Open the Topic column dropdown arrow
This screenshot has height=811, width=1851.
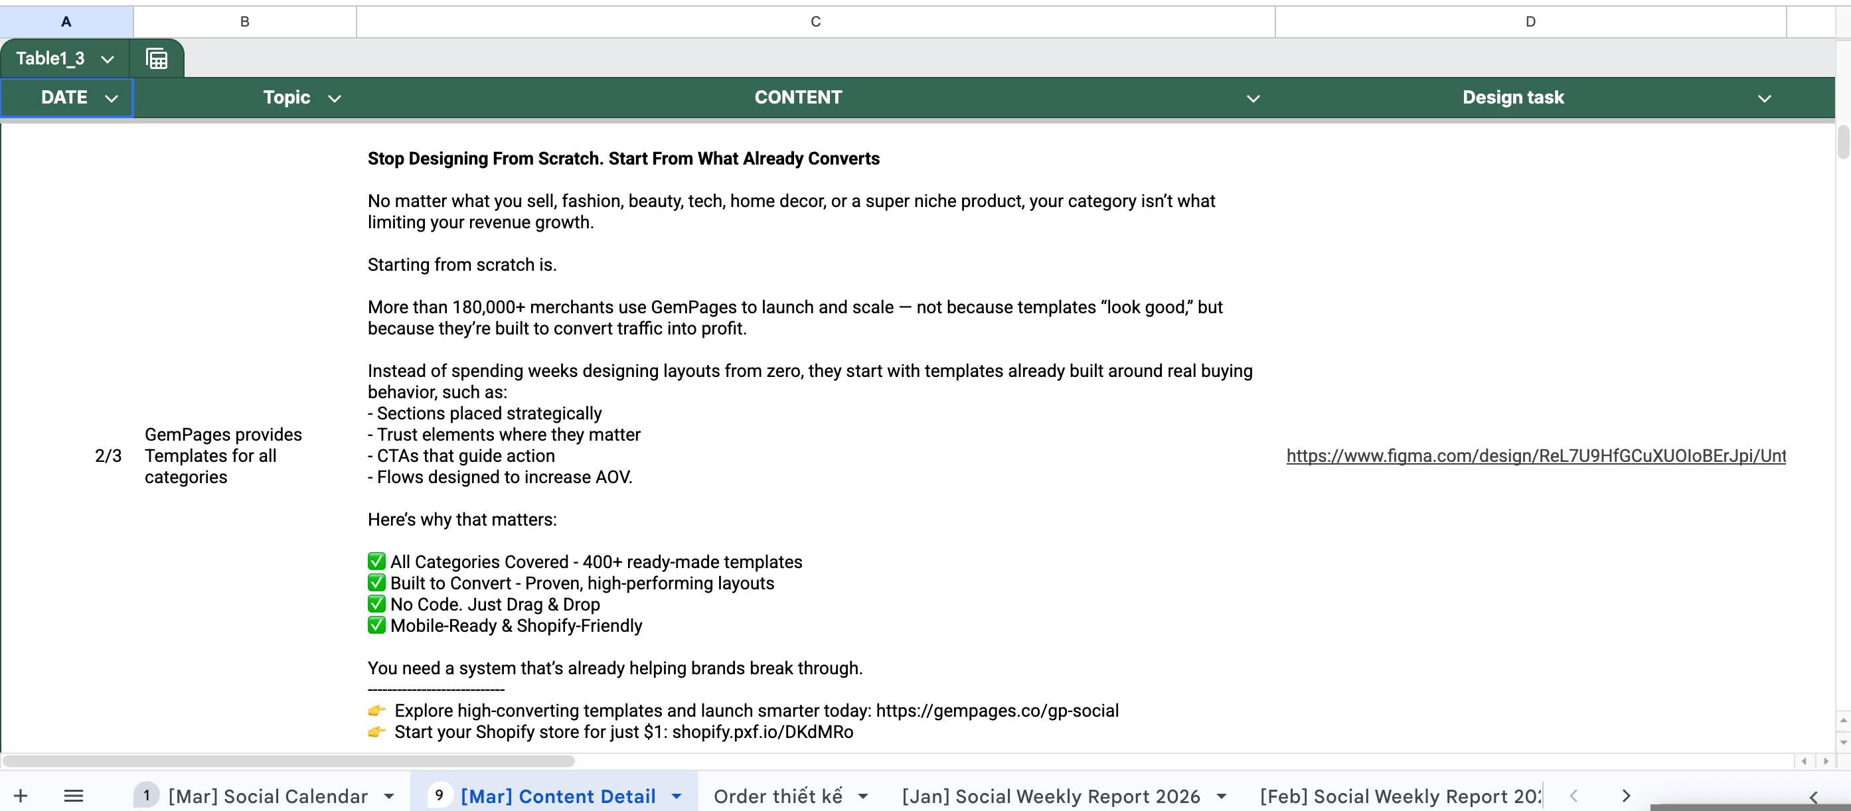tap(334, 98)
